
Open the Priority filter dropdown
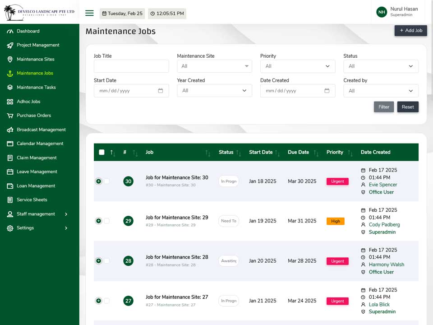click(x=298, y=66)
